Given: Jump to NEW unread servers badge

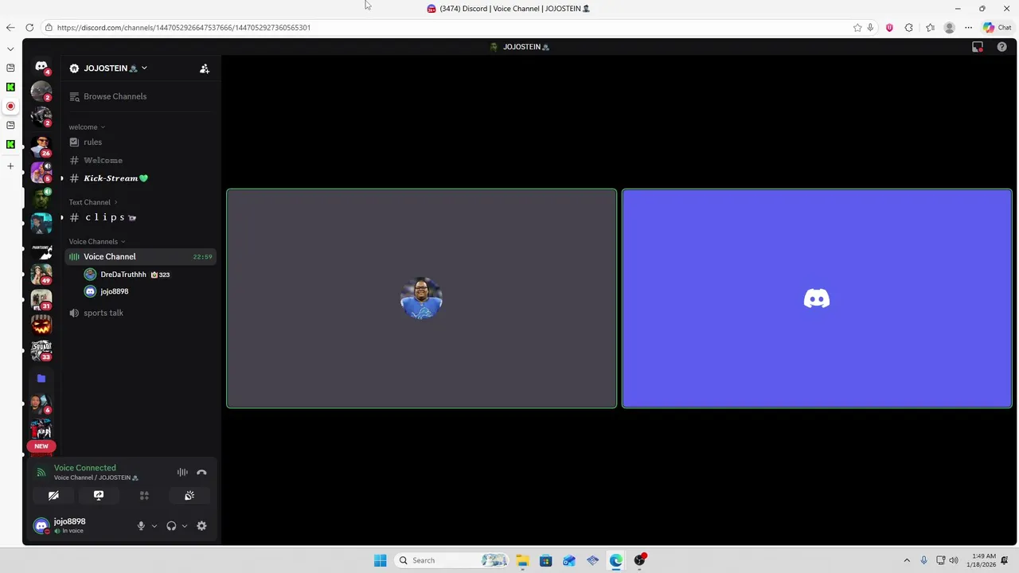Looking at the screenshot, I should 41,446.
